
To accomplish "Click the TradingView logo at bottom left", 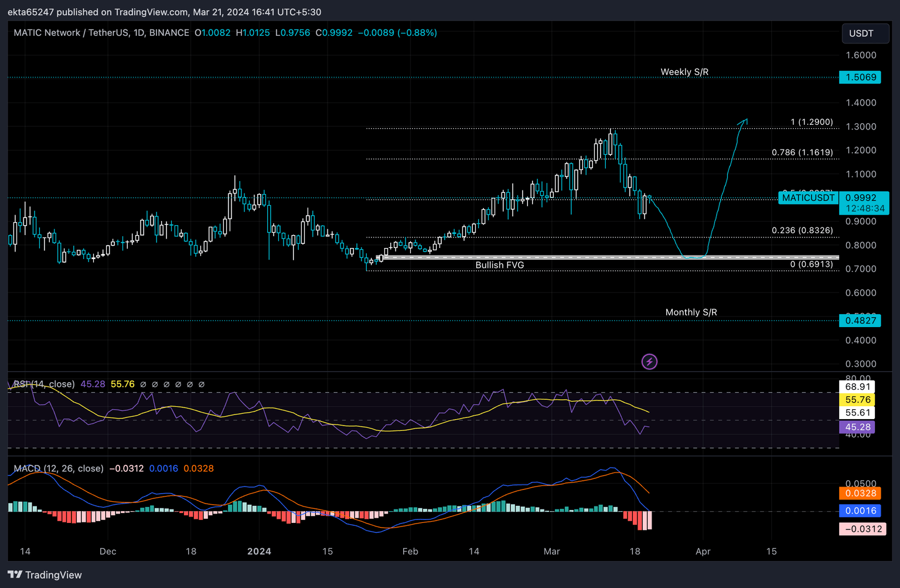I will point(45,575).
